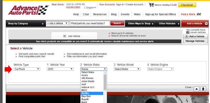
Task: Open the Shop by Category menu
Action: [x=26, y=24]
